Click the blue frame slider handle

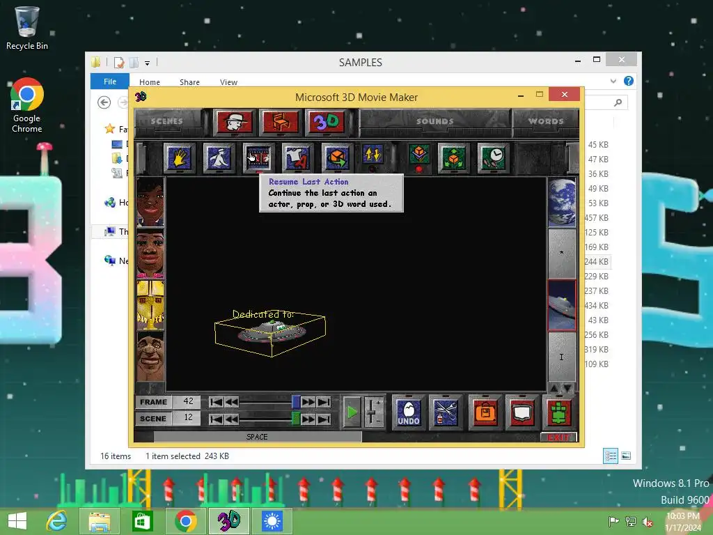click(295, 402)
